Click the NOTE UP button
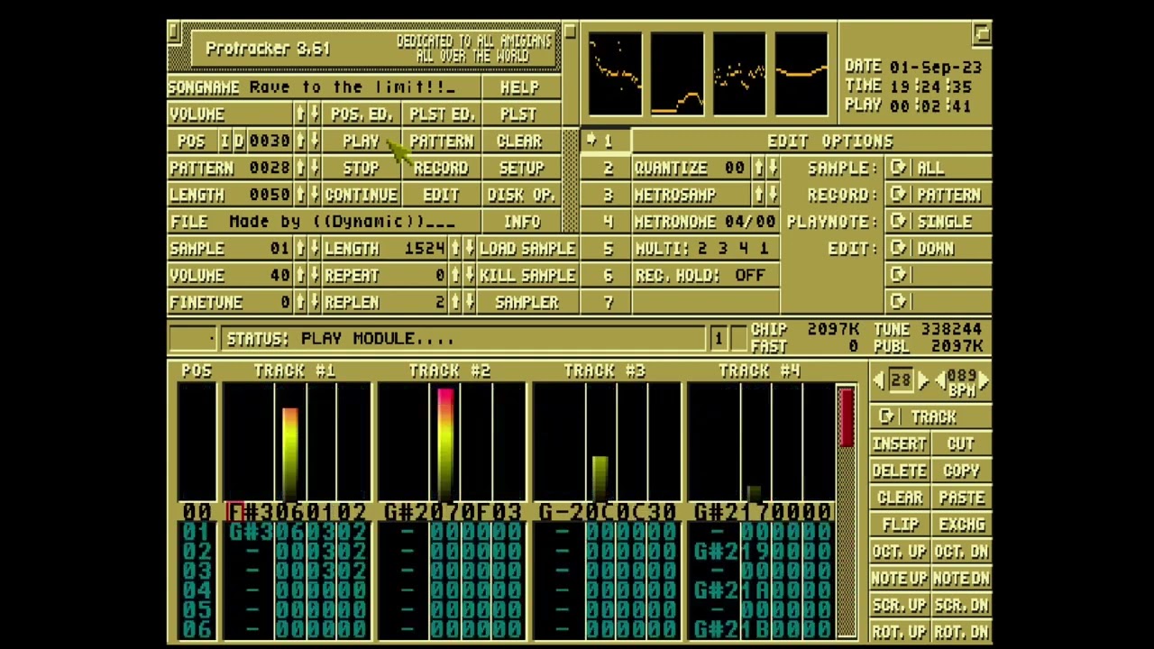This screenshot has height=649, width=1154. pos(900,578)
